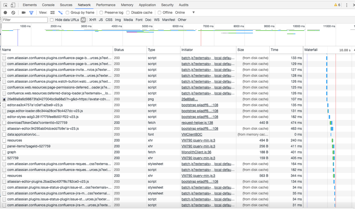Screen dimensions: 355x209
Task: Stop recording the network log
Action: (5, 12)
